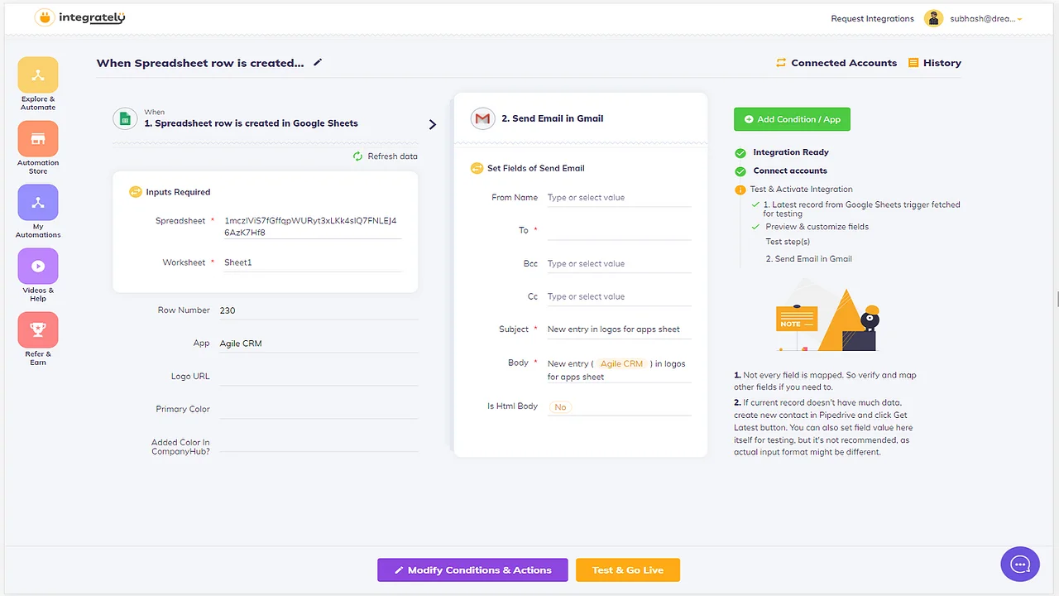Viewport: 1059px width, 596px height.
Task: Select Explore & Automate in the sidebar
Action: (x=37, y=83)
